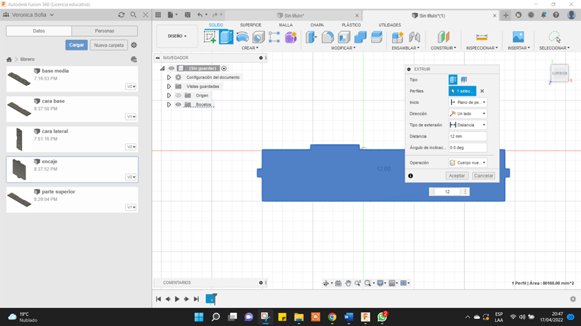Toggle visibility of Bocetos folder
Screen dimensions: 581x326
click(178, 104)
